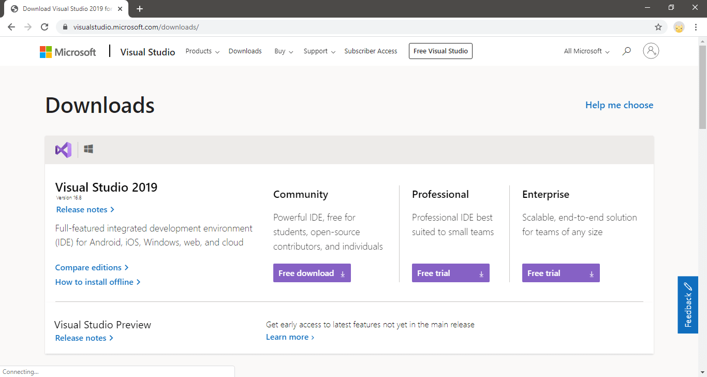Click Enterprise Free trial button
The width and height of the screenshot is (707, 377).
561,273
